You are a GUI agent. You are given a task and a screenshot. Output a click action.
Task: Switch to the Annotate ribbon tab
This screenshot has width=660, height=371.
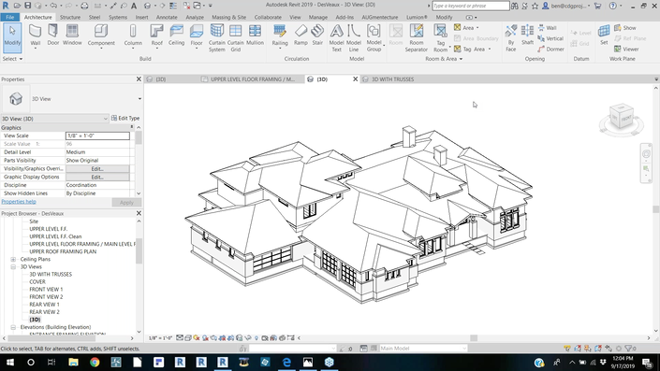(167, 17)
